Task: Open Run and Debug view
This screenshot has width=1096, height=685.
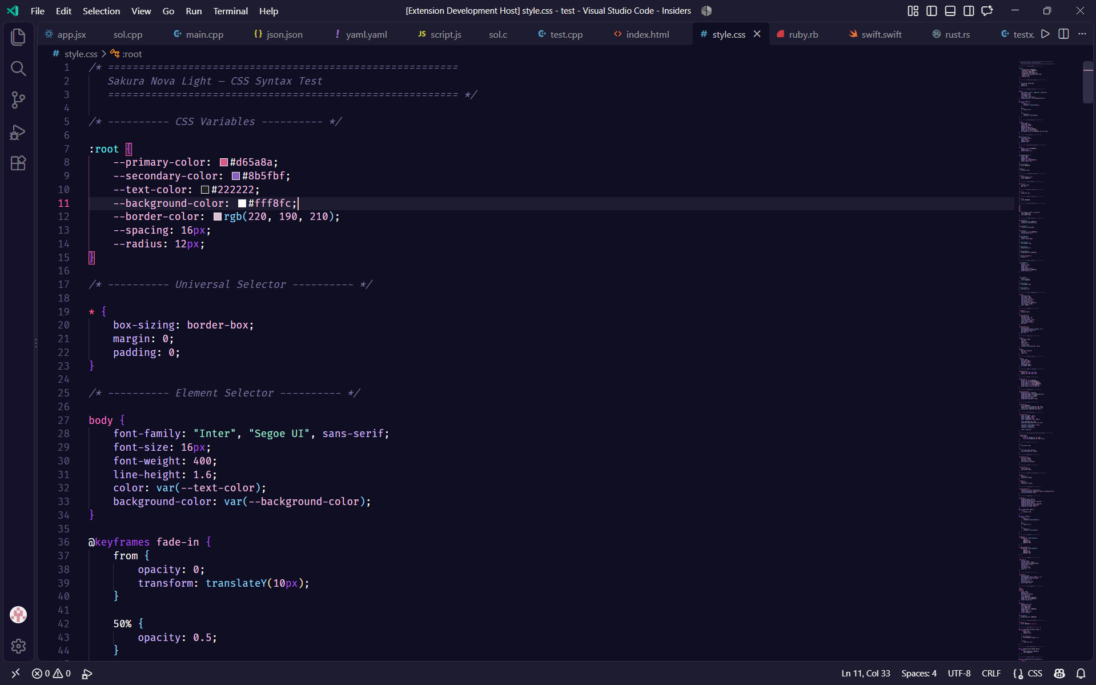Action: point(18,132)
